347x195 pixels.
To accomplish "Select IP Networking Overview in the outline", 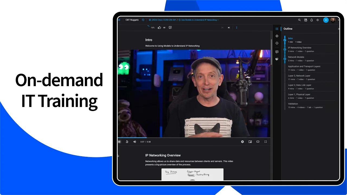I will pyautogui.click(x=300, y=48).
